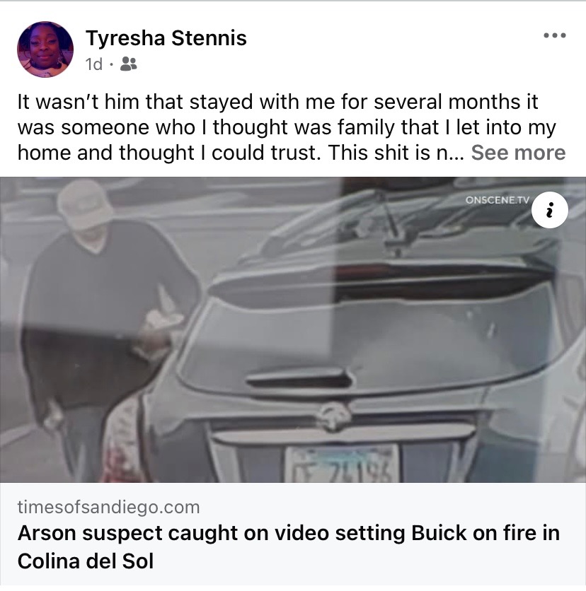
Task: Click the gray link card footer area
Action: coord(293,534)
